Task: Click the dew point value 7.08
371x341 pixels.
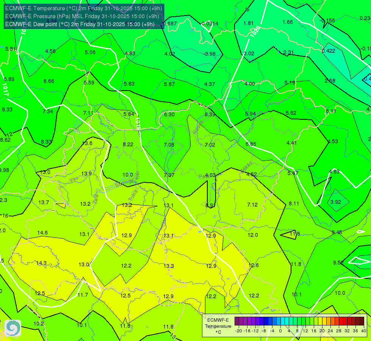Action: coord(169,145)
